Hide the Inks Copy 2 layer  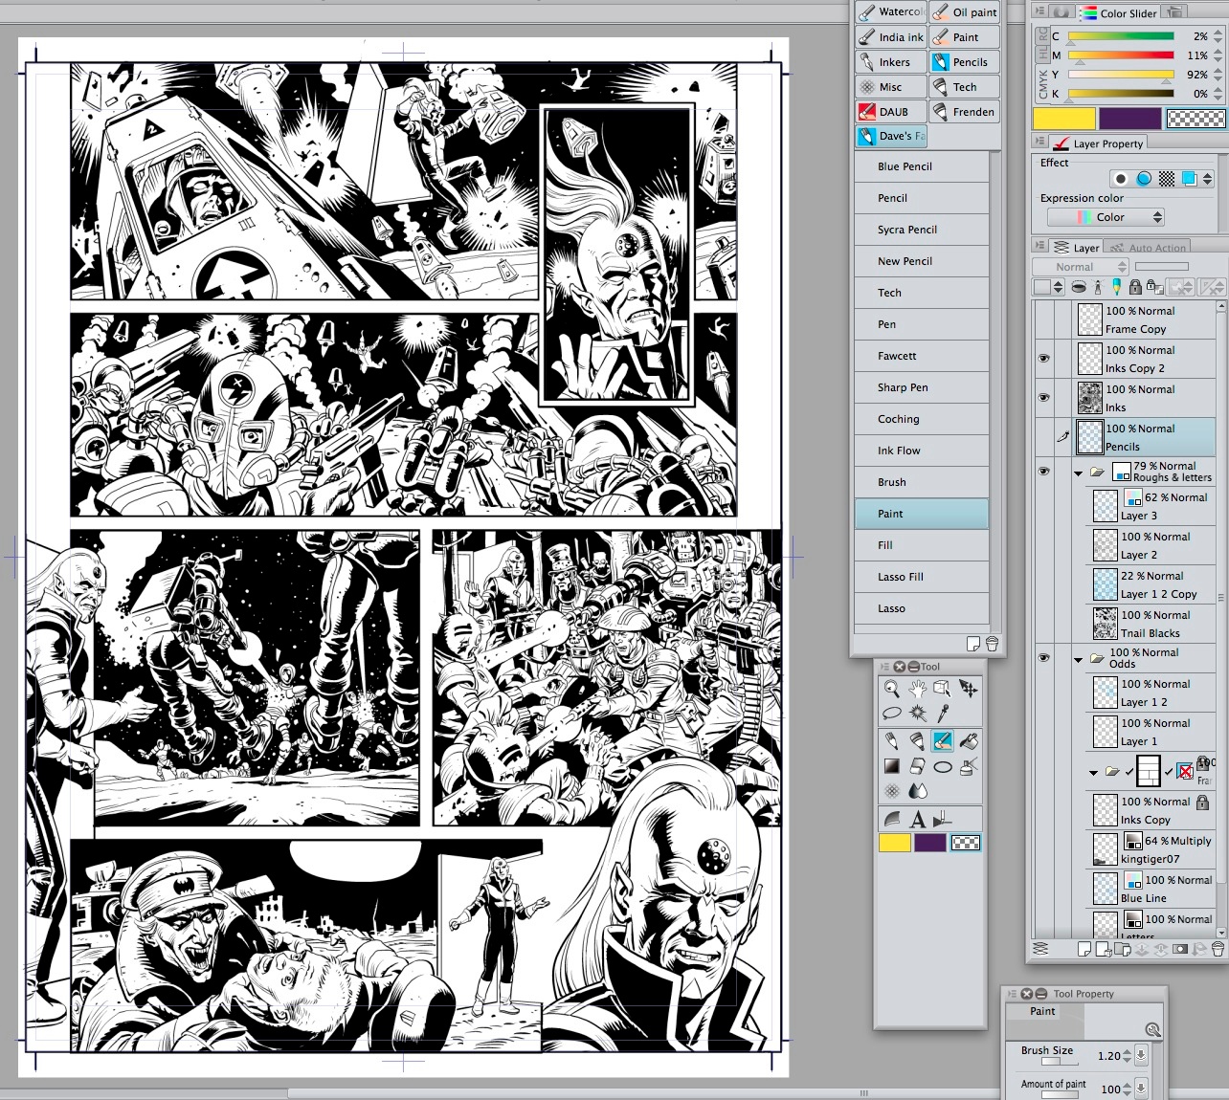[x=1044, y=359]
